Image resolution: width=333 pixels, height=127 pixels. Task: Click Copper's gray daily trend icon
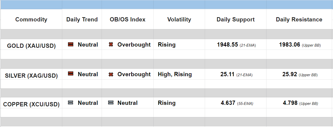pyautogui.click(x=71, y=102)
